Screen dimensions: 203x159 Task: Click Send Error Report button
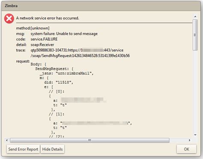pyautogui.click(x=23, y=149)
